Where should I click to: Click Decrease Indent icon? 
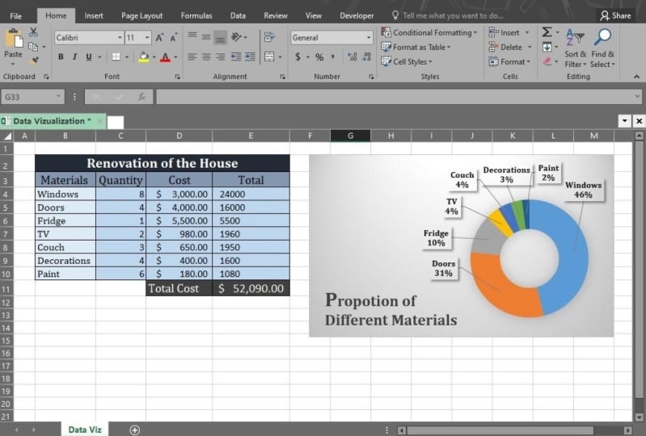click(x=236, y=57)
